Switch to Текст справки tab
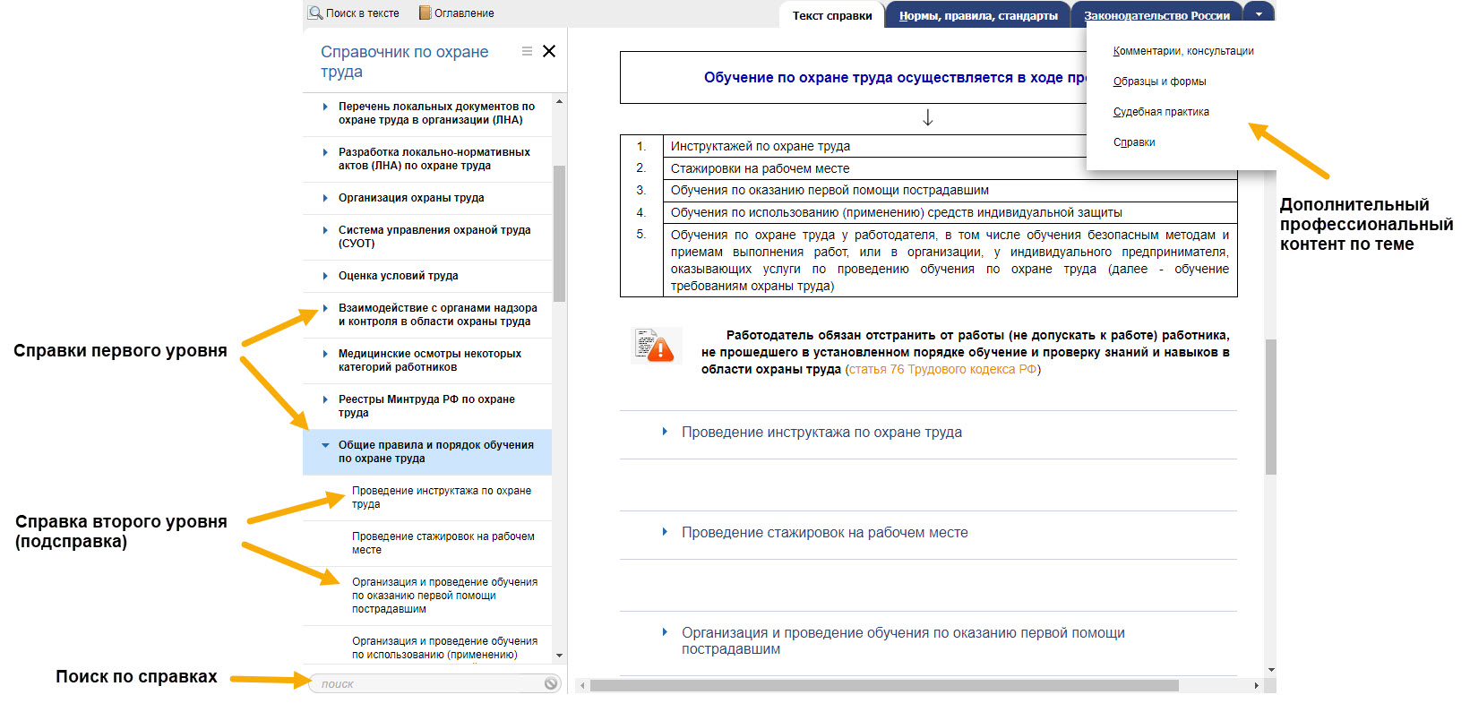Screen dimensions: 1470x712 832,15
